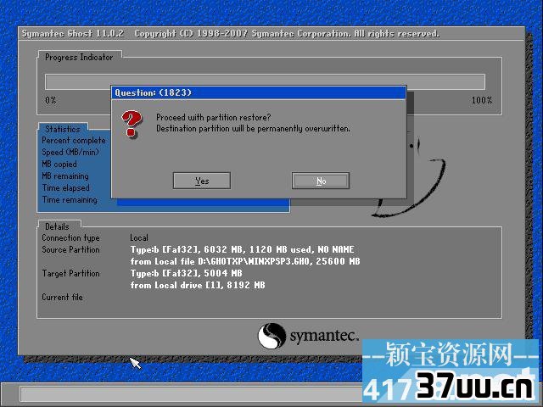This screenshot has width=543, height=407.
Task: Cancel the partition restore with No
Action: pos(321,181)
